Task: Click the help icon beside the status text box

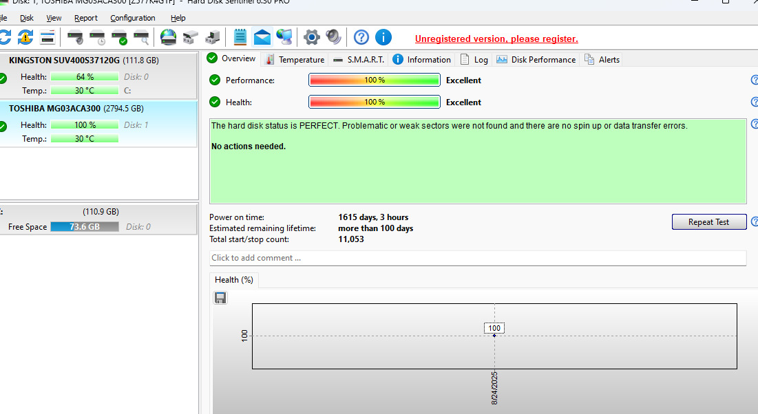Action: [754, 124]
